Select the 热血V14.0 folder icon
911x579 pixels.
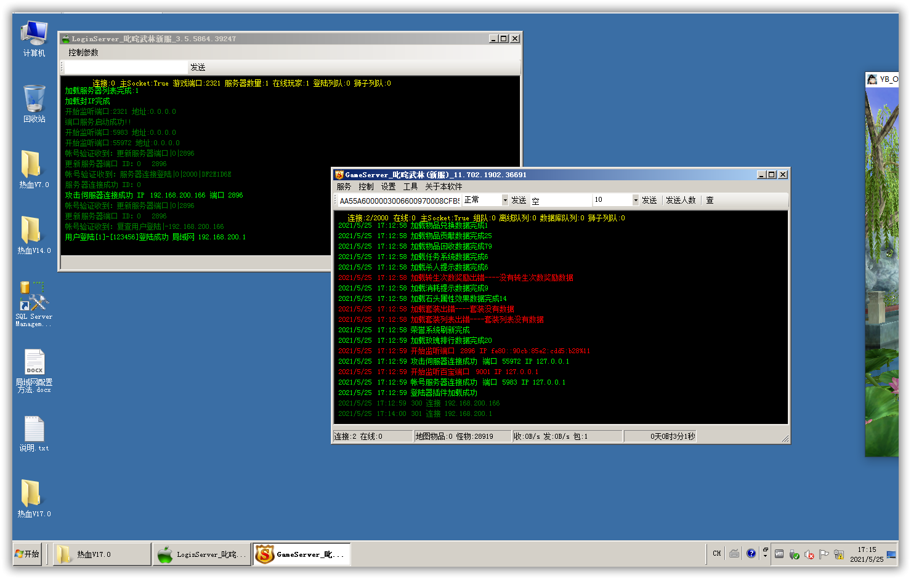(34, 235)
